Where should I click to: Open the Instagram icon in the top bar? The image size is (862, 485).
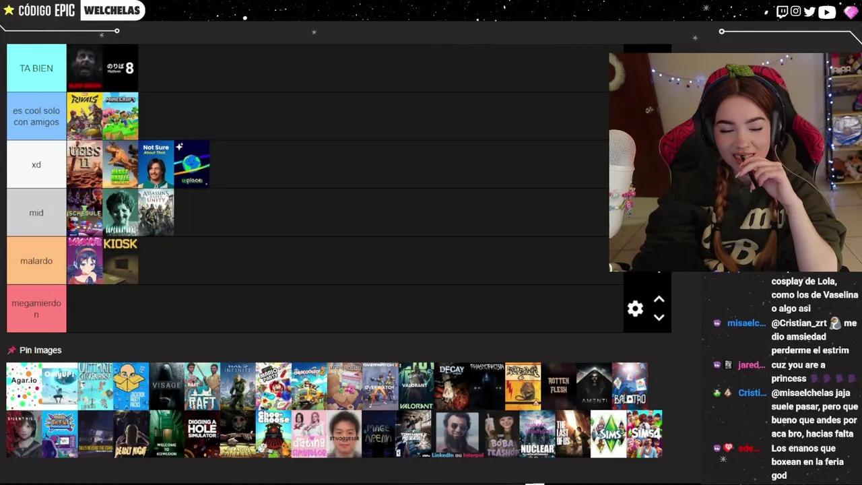tap(796, 11)
